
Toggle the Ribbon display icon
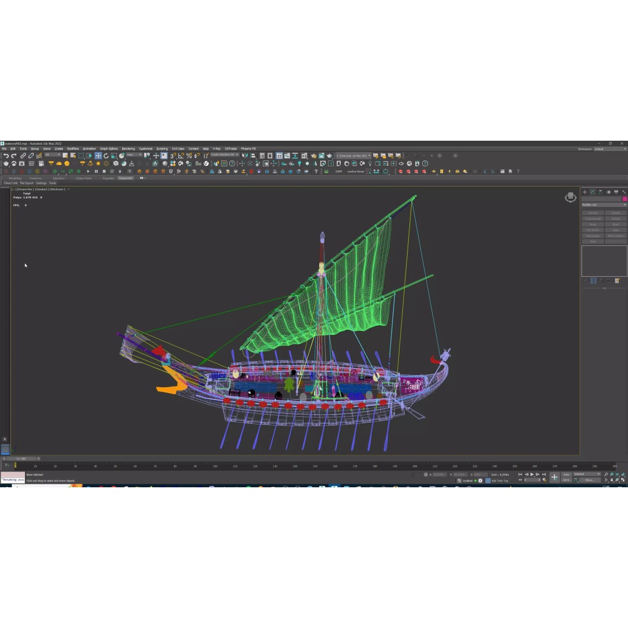[x=279, y=156]
